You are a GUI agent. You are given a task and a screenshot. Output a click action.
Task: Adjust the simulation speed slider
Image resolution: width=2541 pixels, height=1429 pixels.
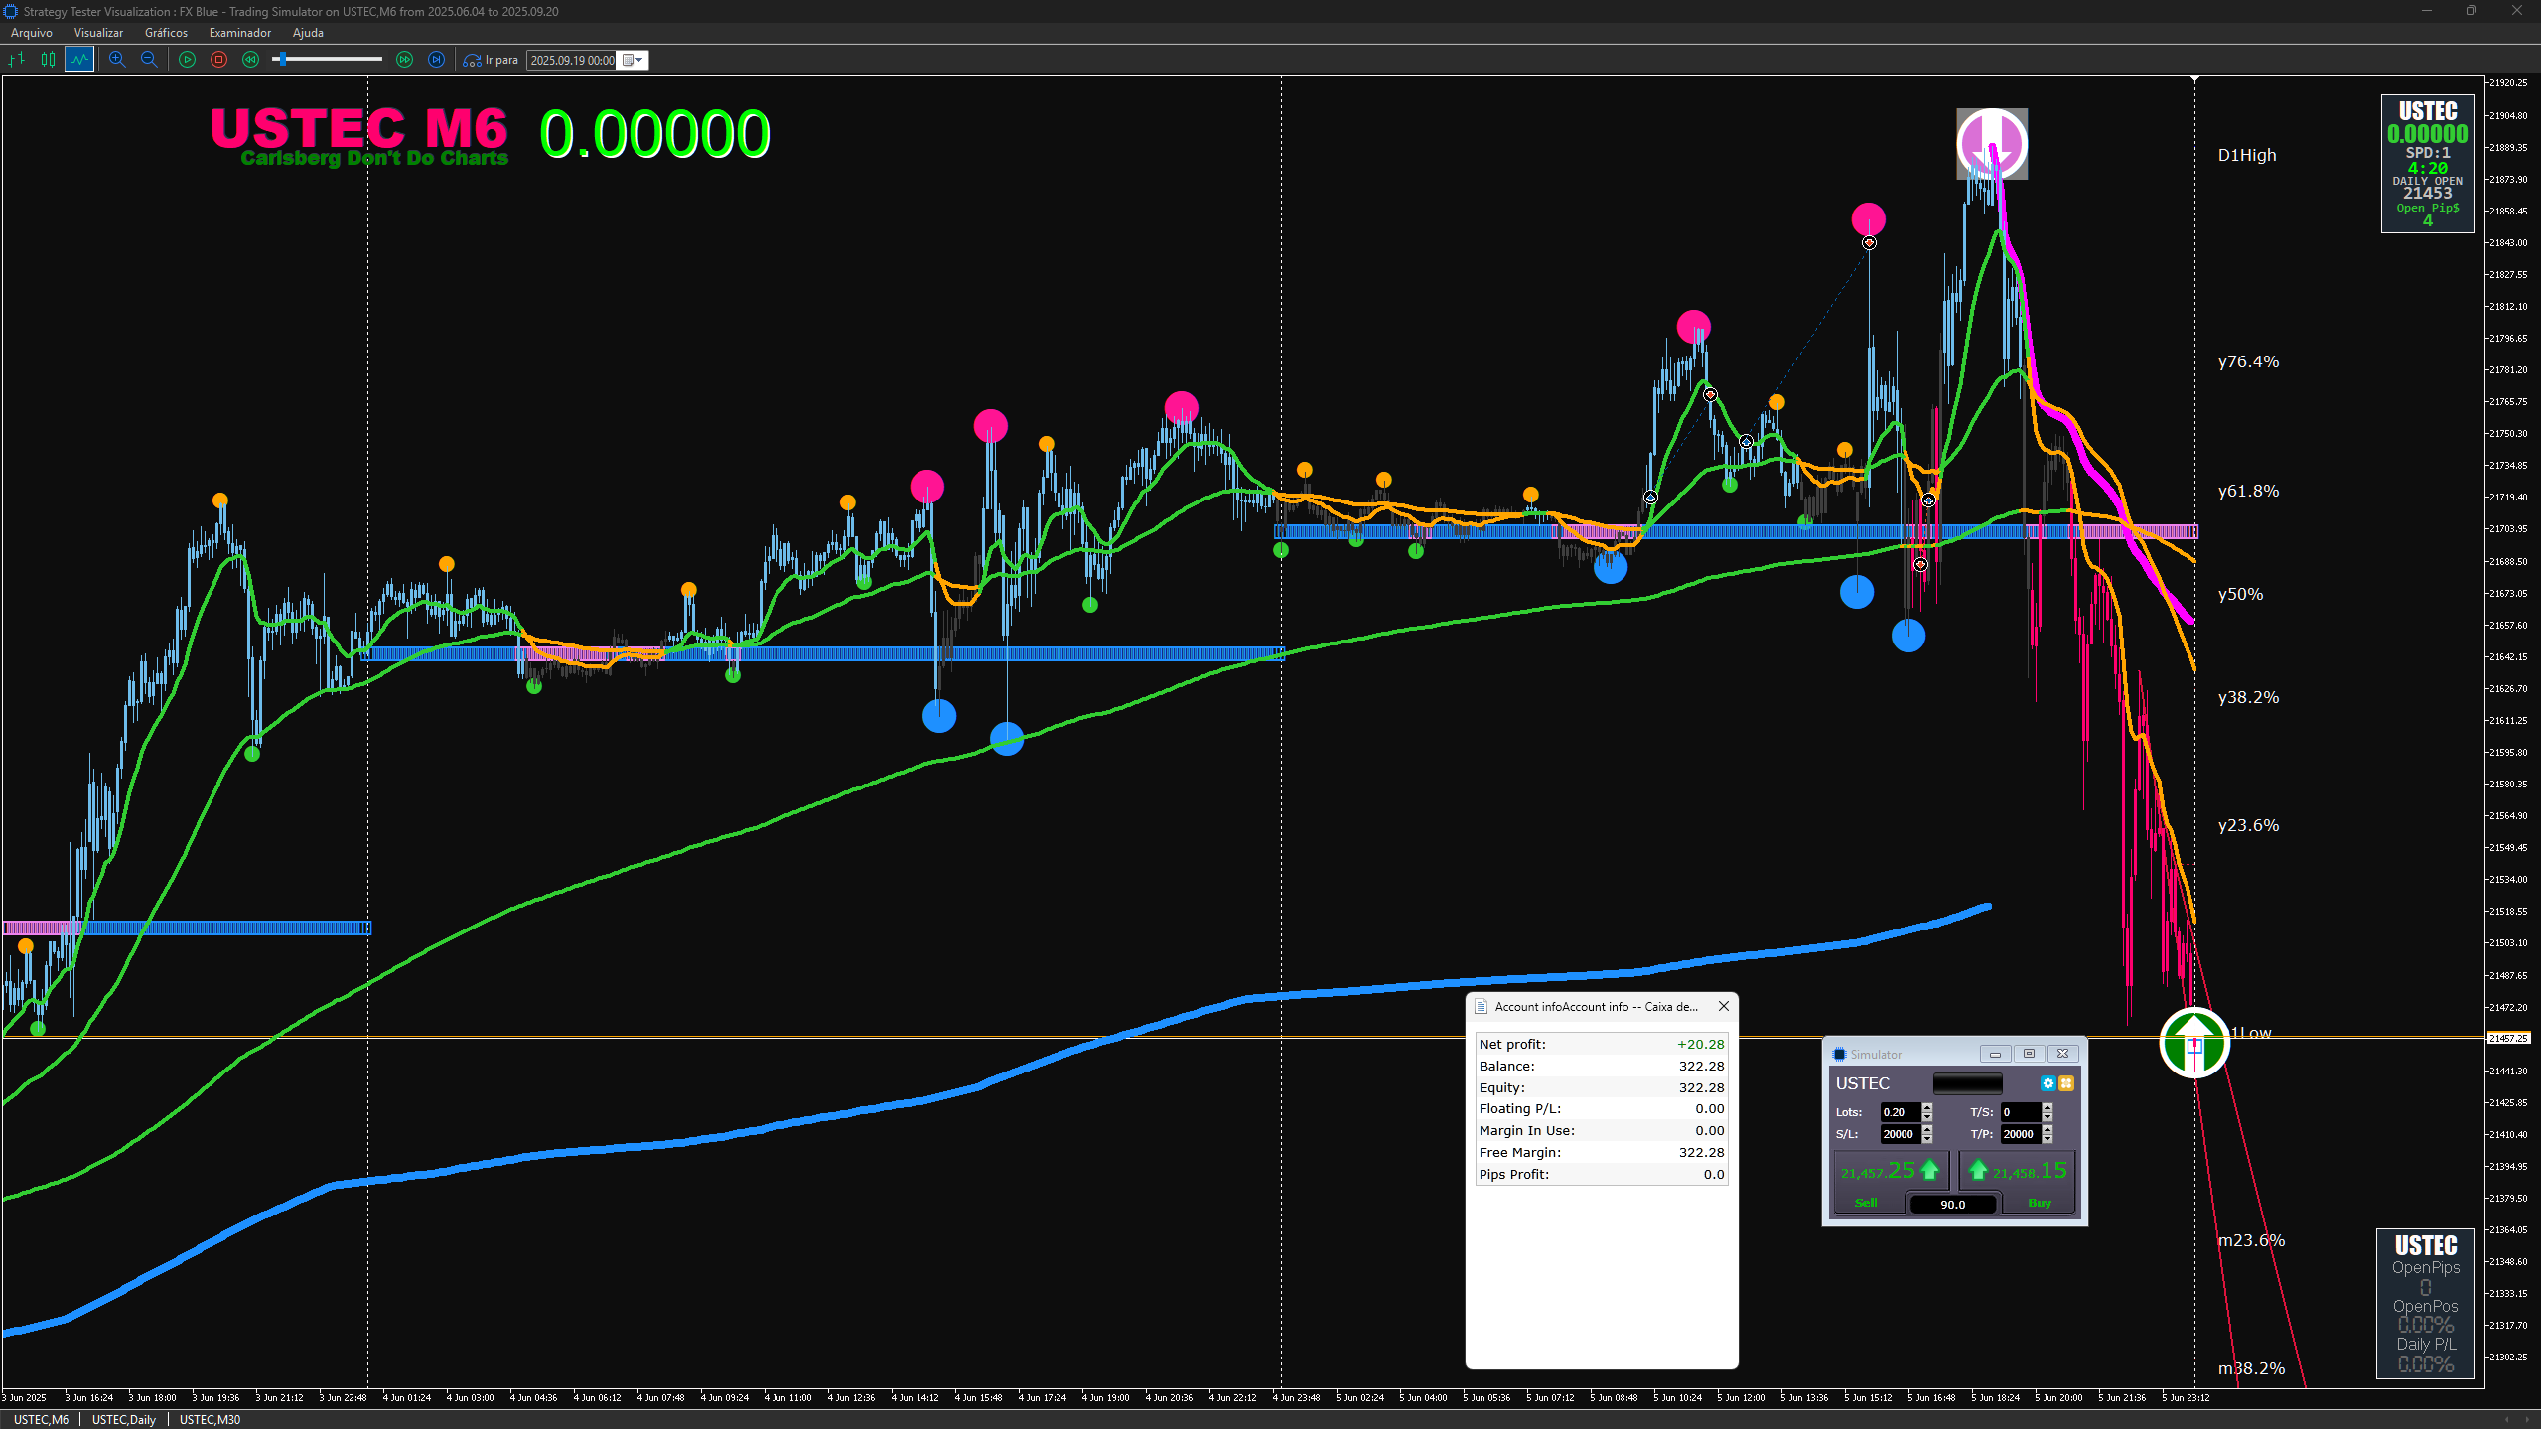[283, 60]
